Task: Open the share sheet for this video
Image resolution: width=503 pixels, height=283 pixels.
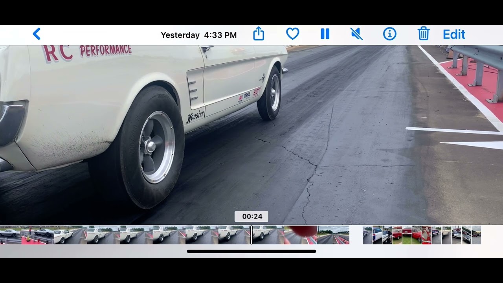Action: click(x=259, y=34)
